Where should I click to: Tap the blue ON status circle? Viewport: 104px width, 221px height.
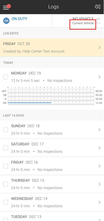point(6,21)
